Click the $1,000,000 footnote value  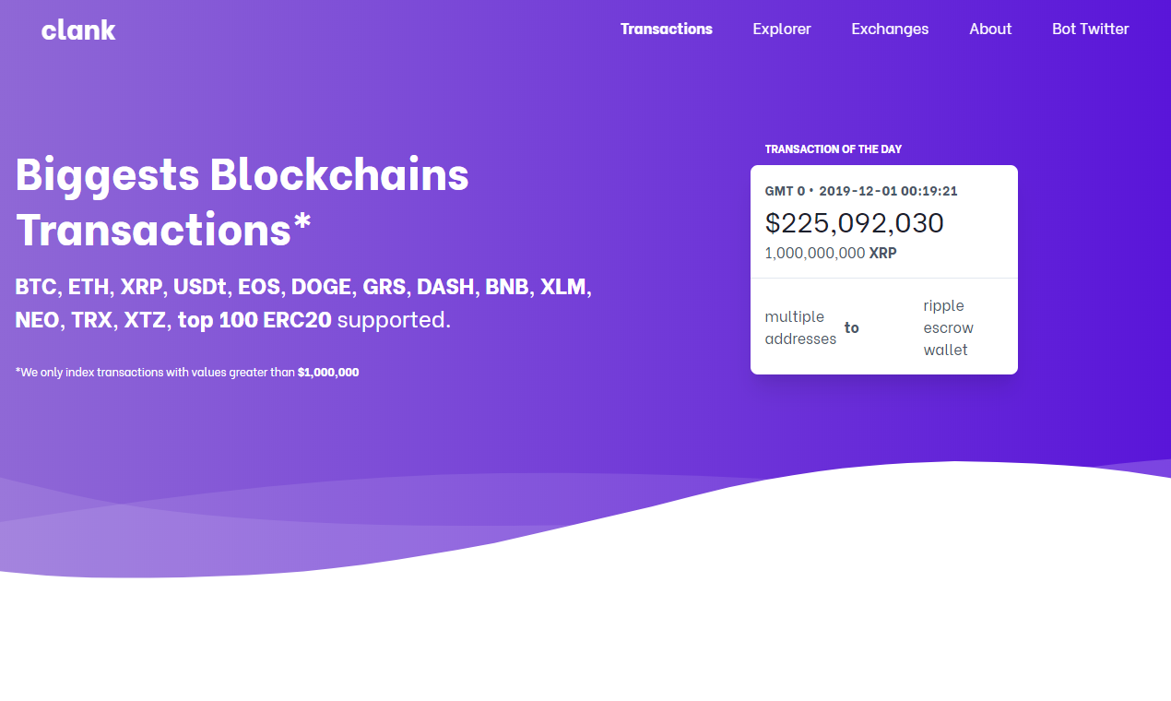click(x=328, y=373)
